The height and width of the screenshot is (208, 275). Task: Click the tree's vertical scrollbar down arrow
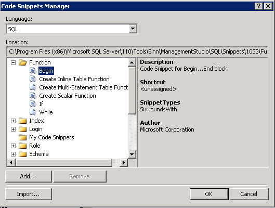click(x=132, y=154)
